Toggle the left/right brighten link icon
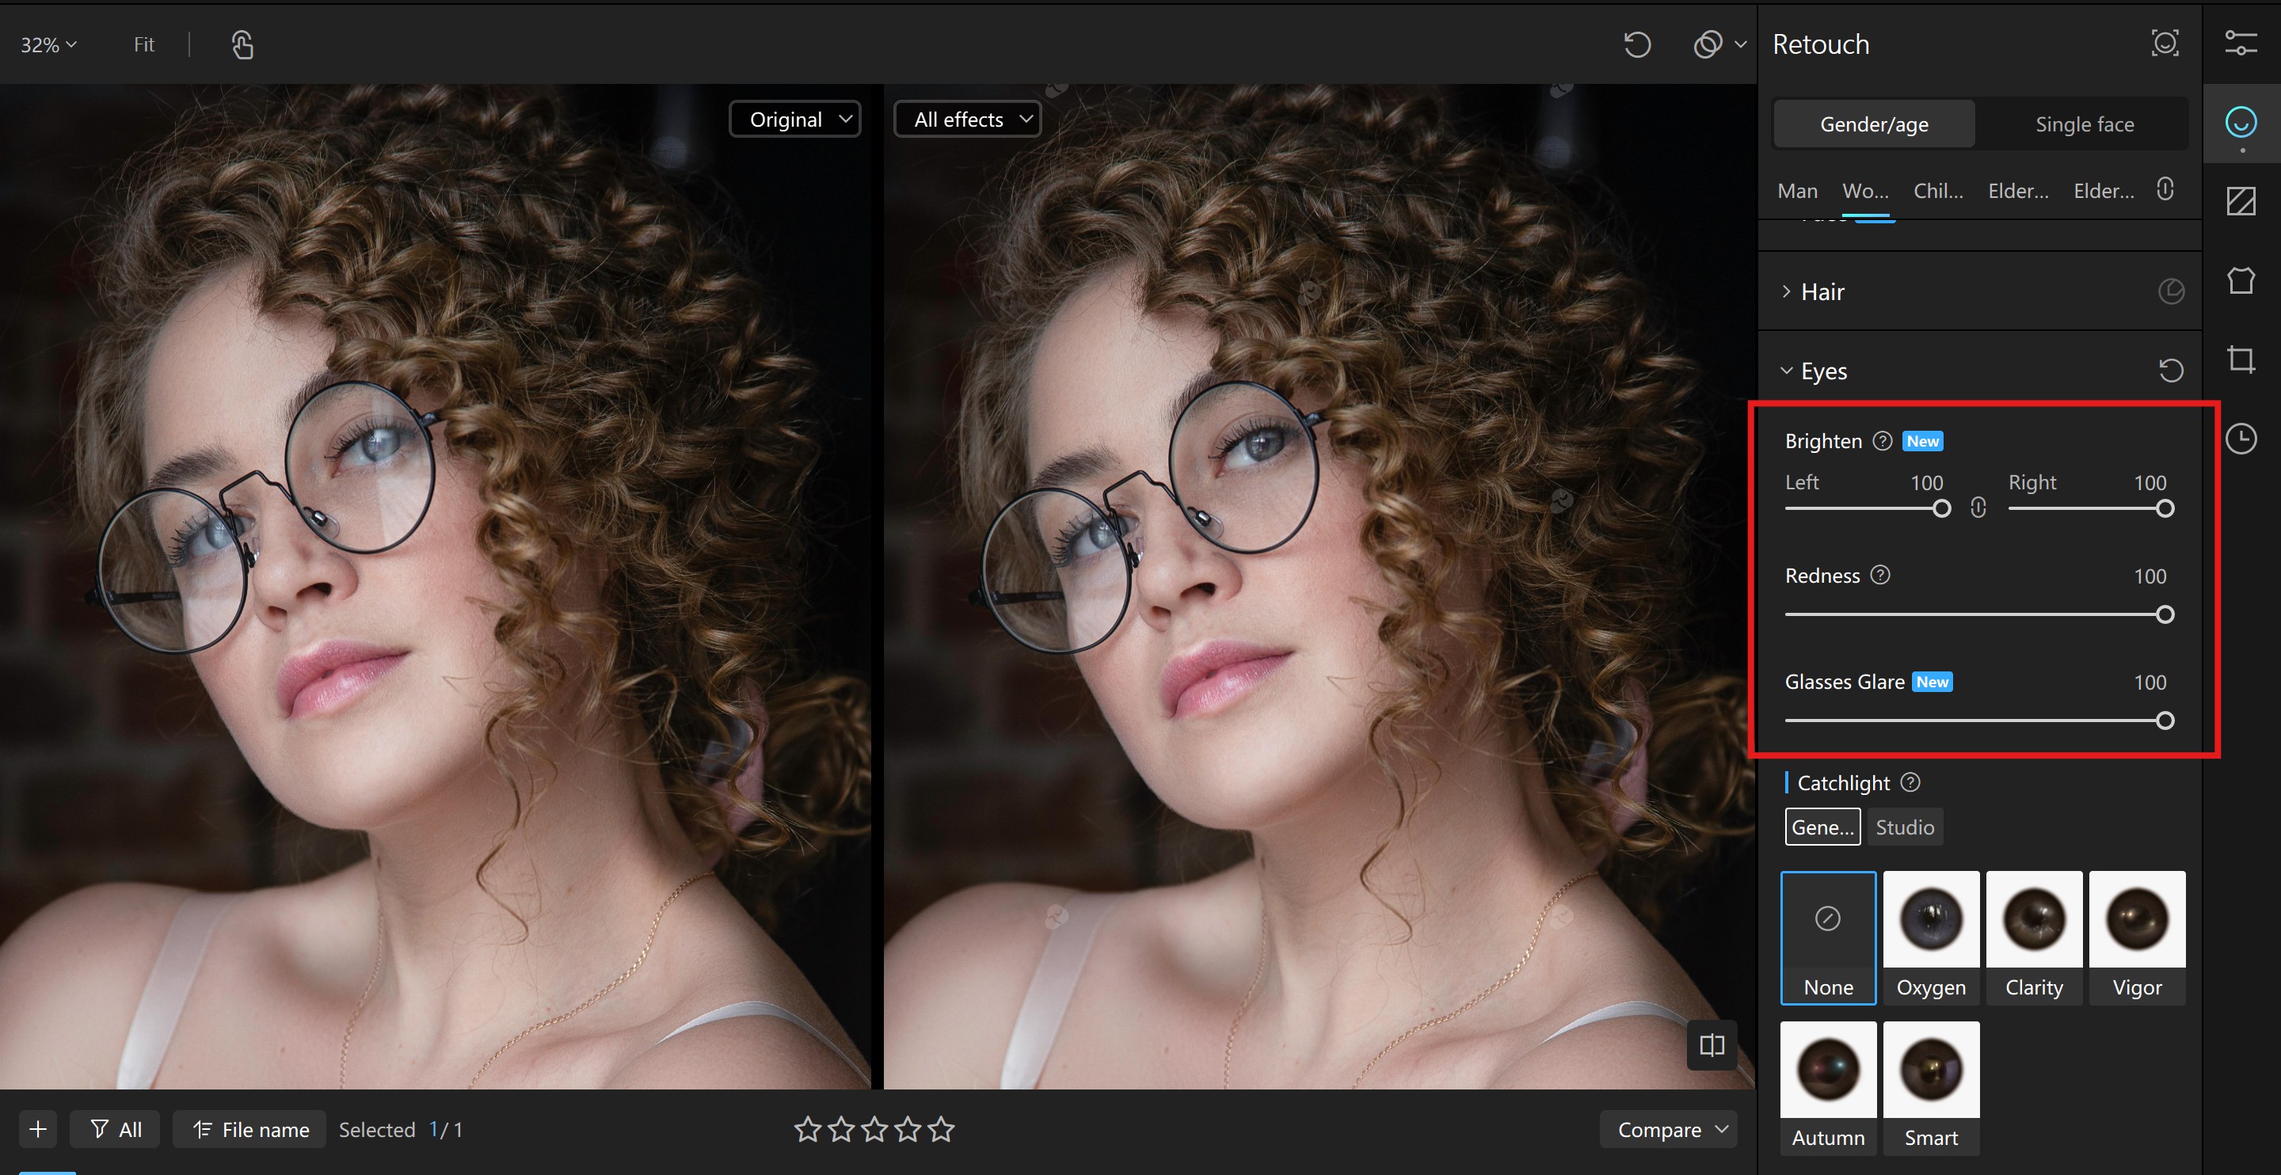Image resolution: width=2281 pixels, height=1175 pixels. 1978,508
